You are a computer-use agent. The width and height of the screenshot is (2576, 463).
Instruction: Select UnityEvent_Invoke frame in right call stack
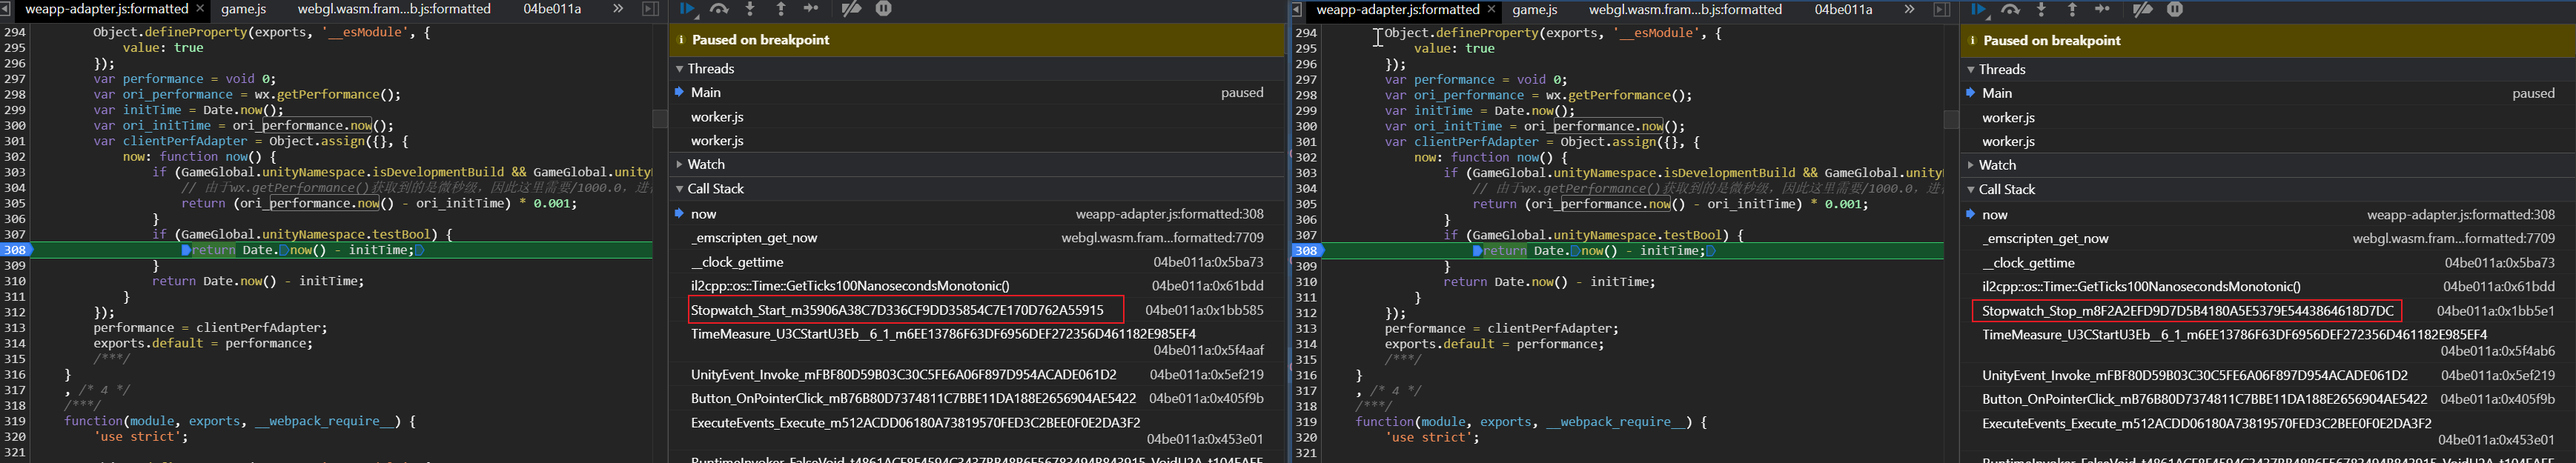tap(2267, 376)
